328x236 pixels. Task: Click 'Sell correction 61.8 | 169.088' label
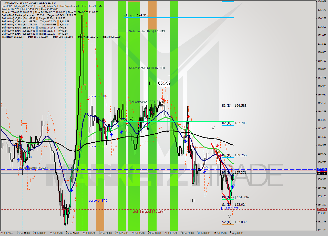tap(147, 68)
